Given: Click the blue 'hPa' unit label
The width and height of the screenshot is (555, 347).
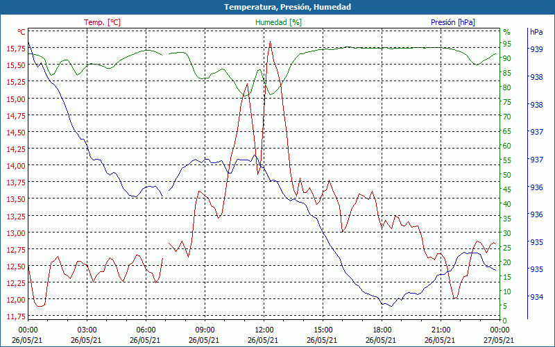Looking at the screenshot, I should (x=536, y=32).
